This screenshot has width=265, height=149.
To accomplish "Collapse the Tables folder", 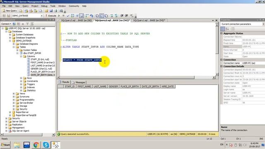I will tap(14, 47).
